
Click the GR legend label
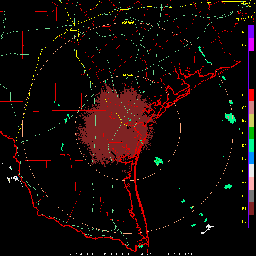[244, 108]
